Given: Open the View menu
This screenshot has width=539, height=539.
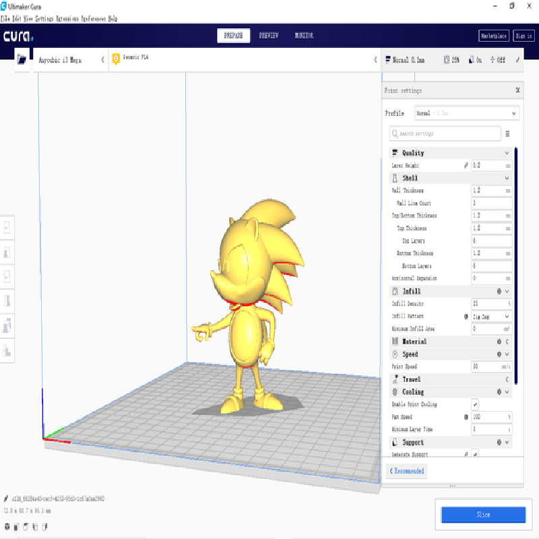Looking at the screenshot, I should [x=28, y=19].
